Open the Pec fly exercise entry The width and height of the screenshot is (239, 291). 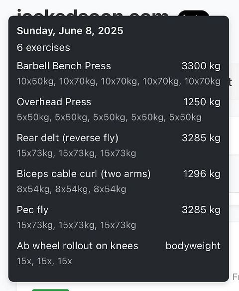[33, 210]
